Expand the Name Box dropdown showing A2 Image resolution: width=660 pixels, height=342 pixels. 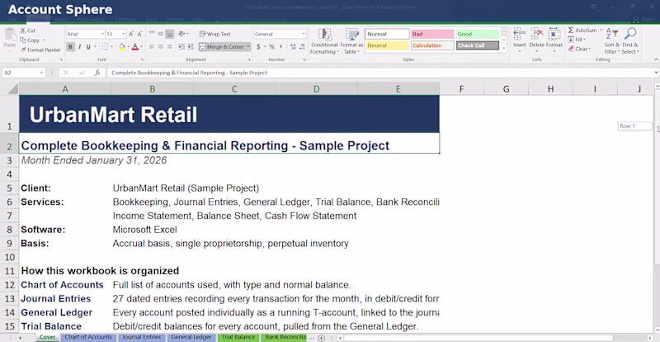click(x=41, y=73)
